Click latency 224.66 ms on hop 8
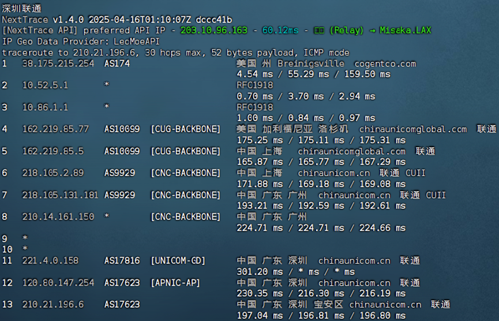 (x=382, y=228)
